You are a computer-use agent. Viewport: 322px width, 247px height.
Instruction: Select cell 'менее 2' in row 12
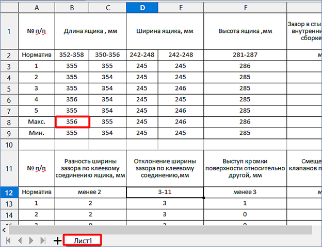point(91,192)
